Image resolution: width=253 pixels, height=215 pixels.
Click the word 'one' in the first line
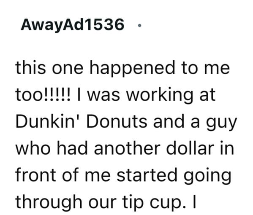click(68, 69)
